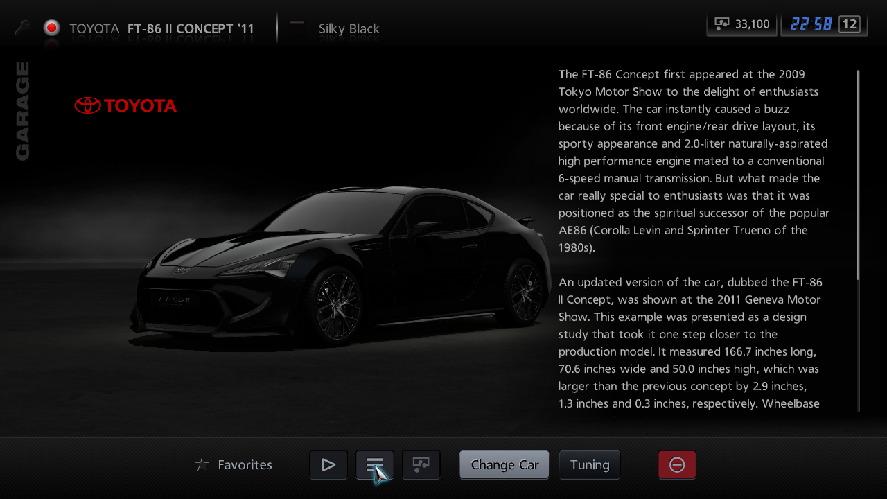Click the car sell/trade icon button
The height and width of the screenshot is (499, 887).
tap(421, 465)
